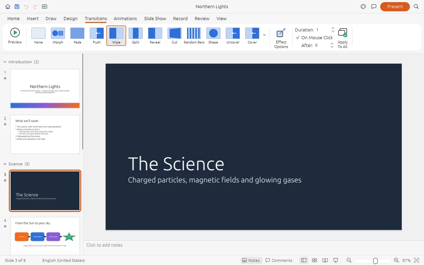
Task: Toggle the On Mouse Click option
Action: (x=314, y=37)
